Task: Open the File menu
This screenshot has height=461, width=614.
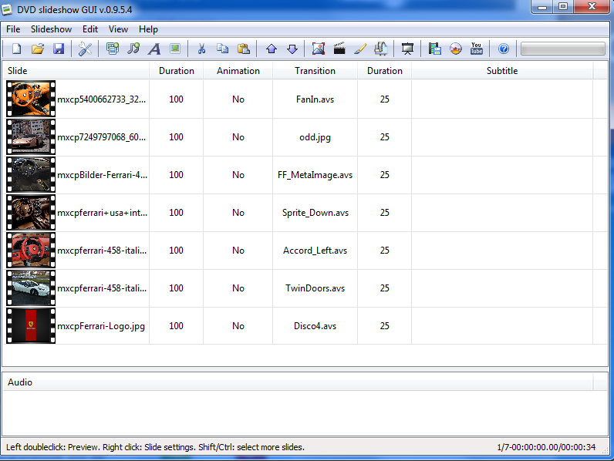Action: click(13, 29)
